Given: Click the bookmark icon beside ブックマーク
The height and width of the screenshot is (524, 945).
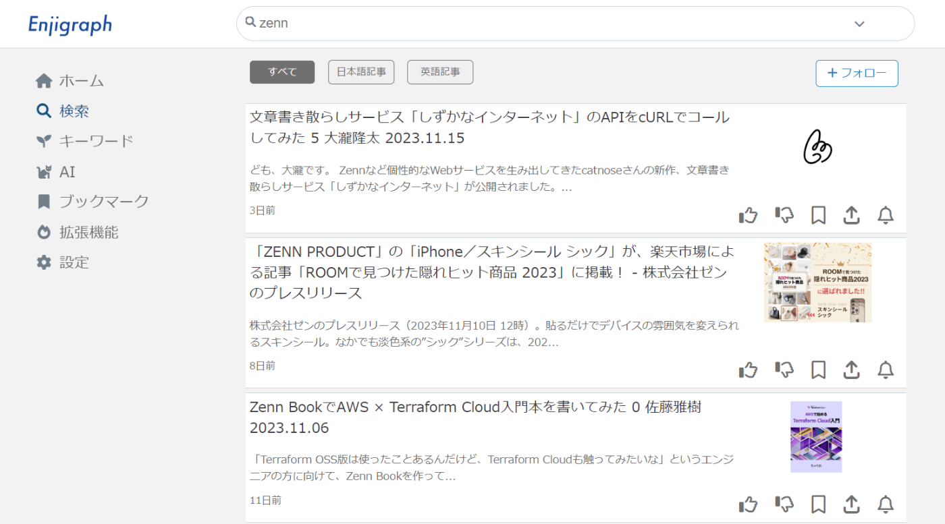Looking at the screenshot, I should [44, 201].
